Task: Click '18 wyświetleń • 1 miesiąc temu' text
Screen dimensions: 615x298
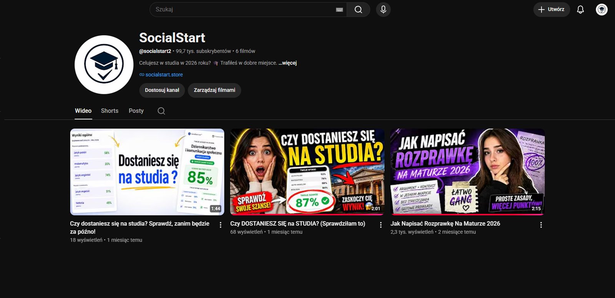Action: pyautogui.click(x=106, y=240)
